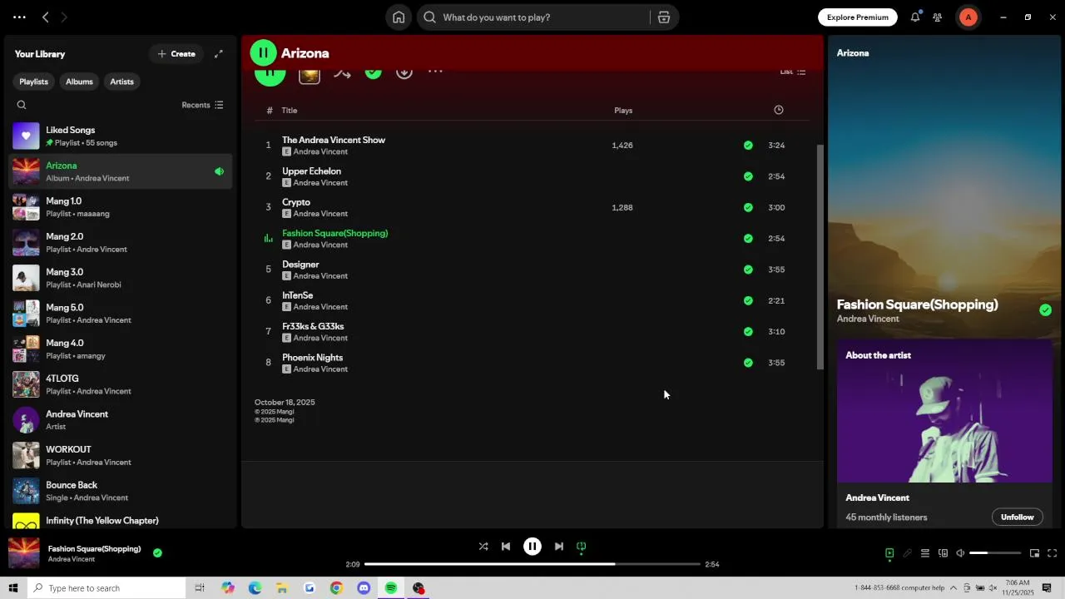Image resolution: width=1065 pixels, height=599 pixels.
Task: Open the Bounce Back single
Action: [x=121, y=491]
